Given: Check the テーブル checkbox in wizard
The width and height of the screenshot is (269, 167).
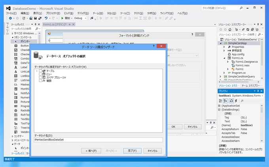Looking at the screenshot, I should [x=40, y=71].
